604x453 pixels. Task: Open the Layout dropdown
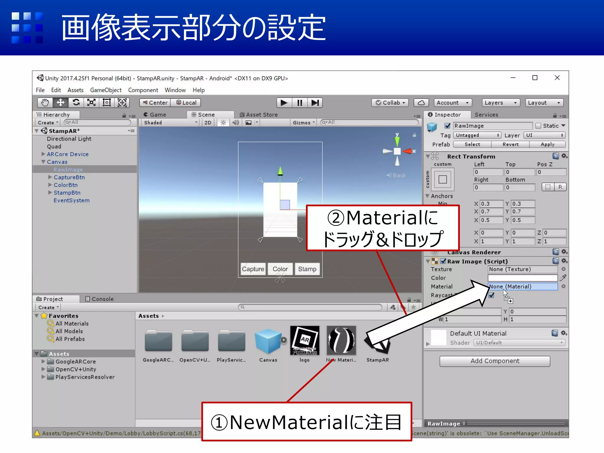(544, 103)
